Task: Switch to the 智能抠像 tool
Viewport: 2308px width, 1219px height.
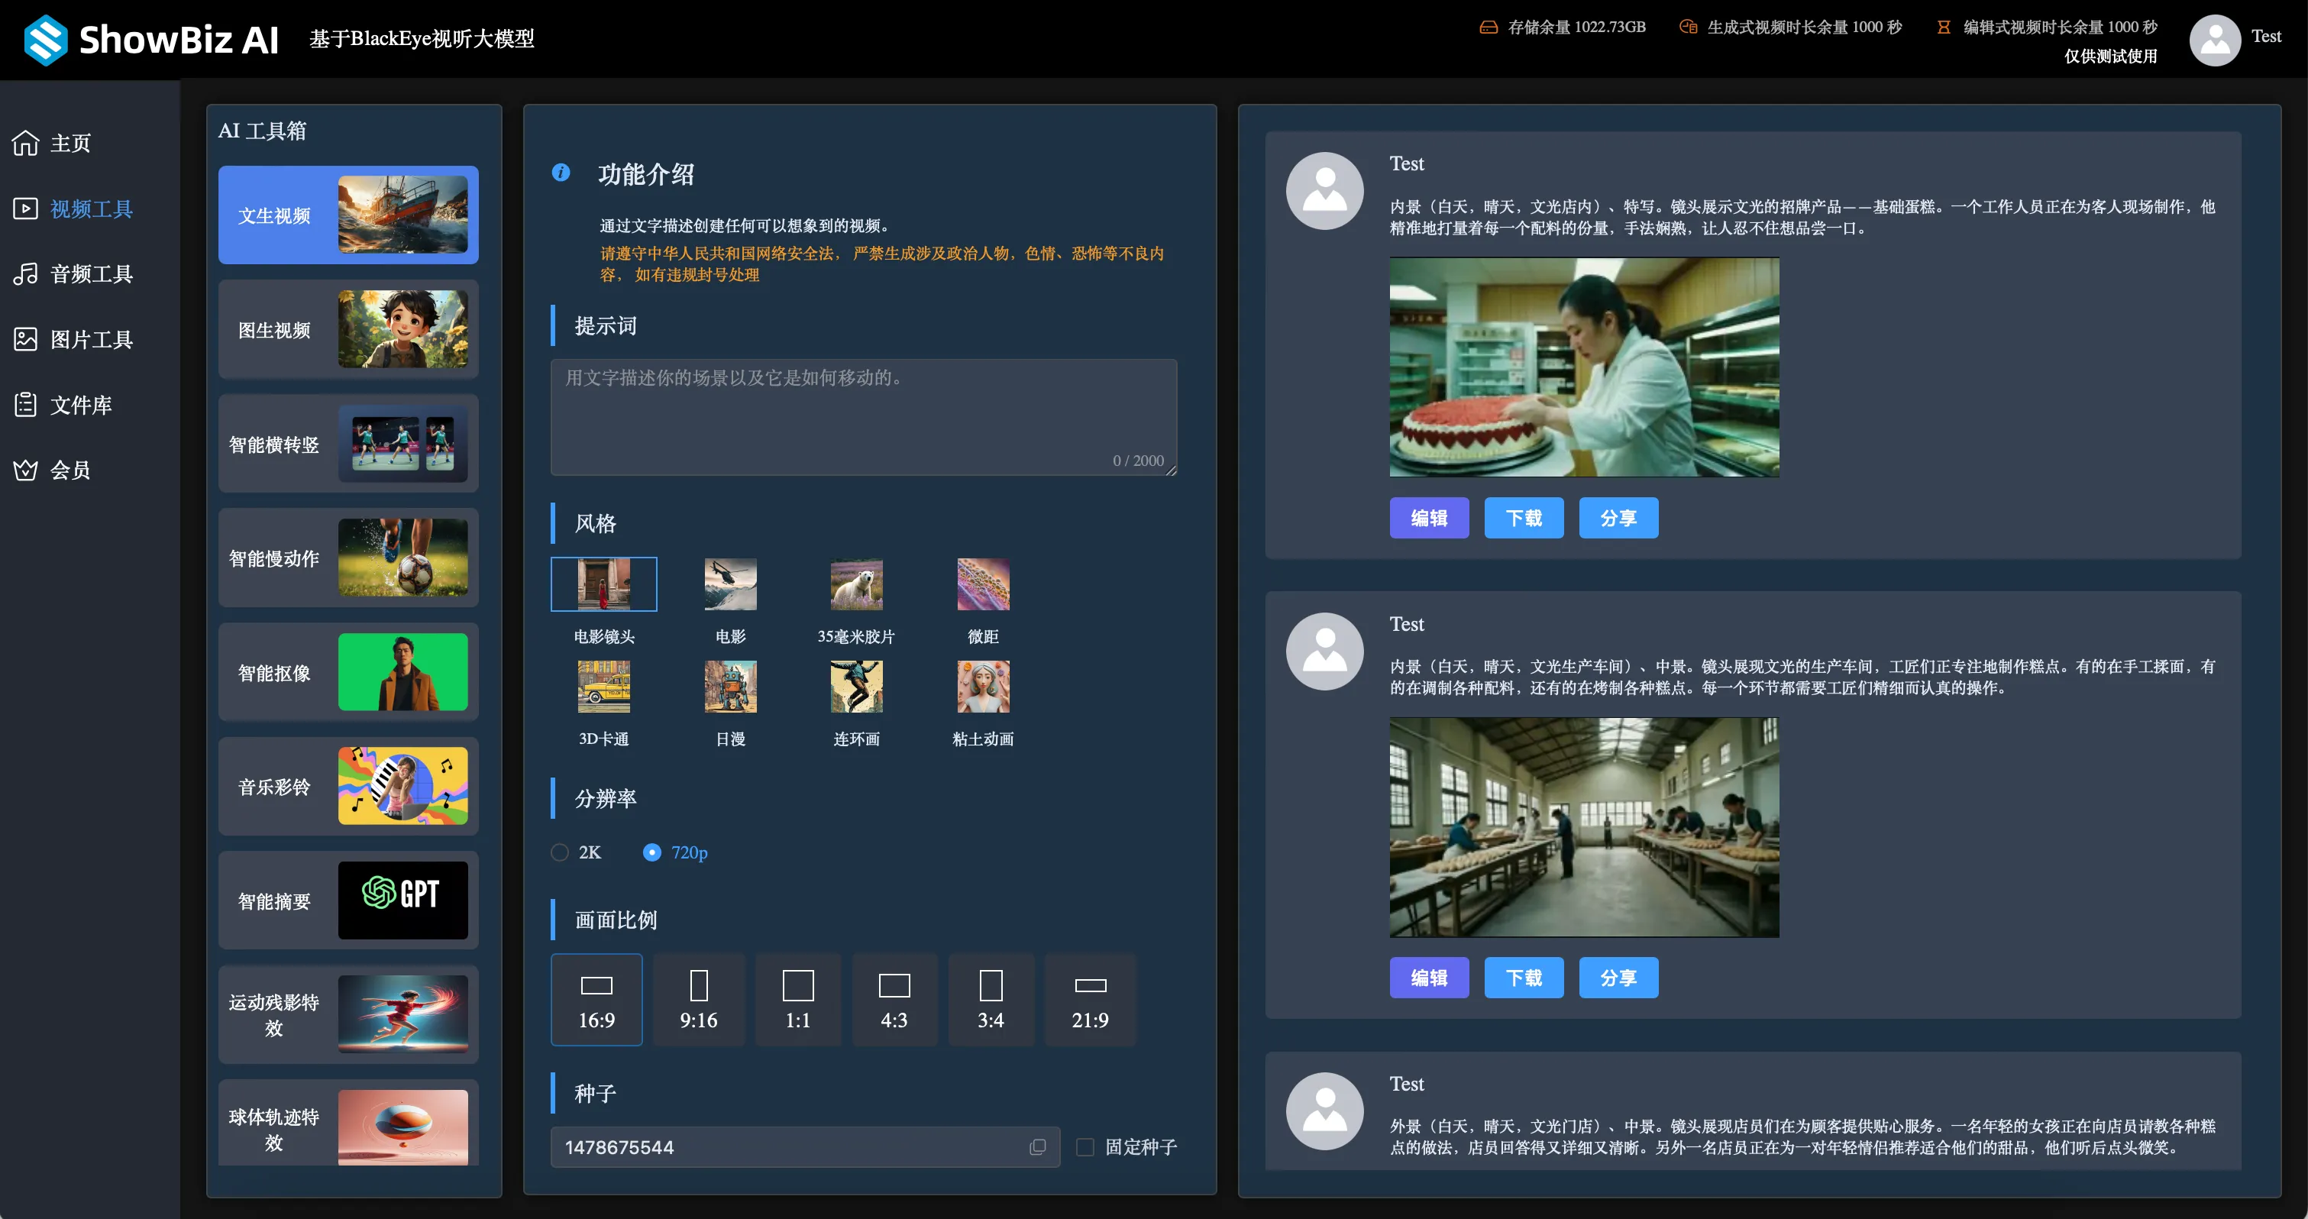Action: pyautogui.click(x=348, y=672)
